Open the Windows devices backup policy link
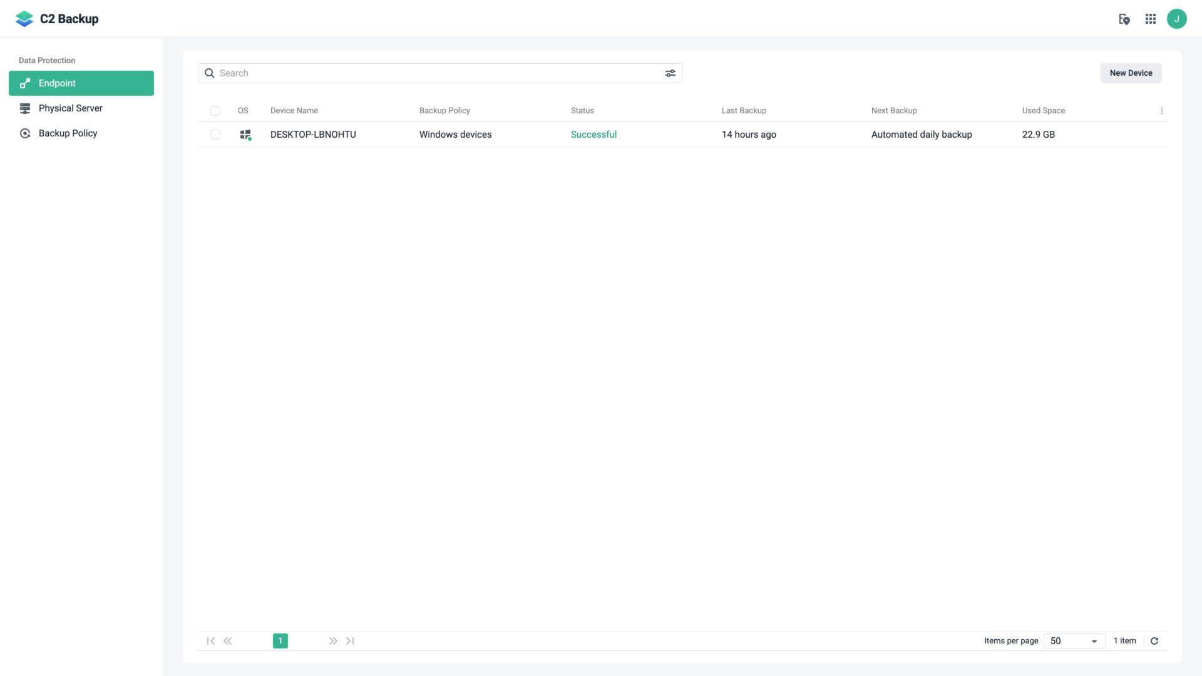 455,134
